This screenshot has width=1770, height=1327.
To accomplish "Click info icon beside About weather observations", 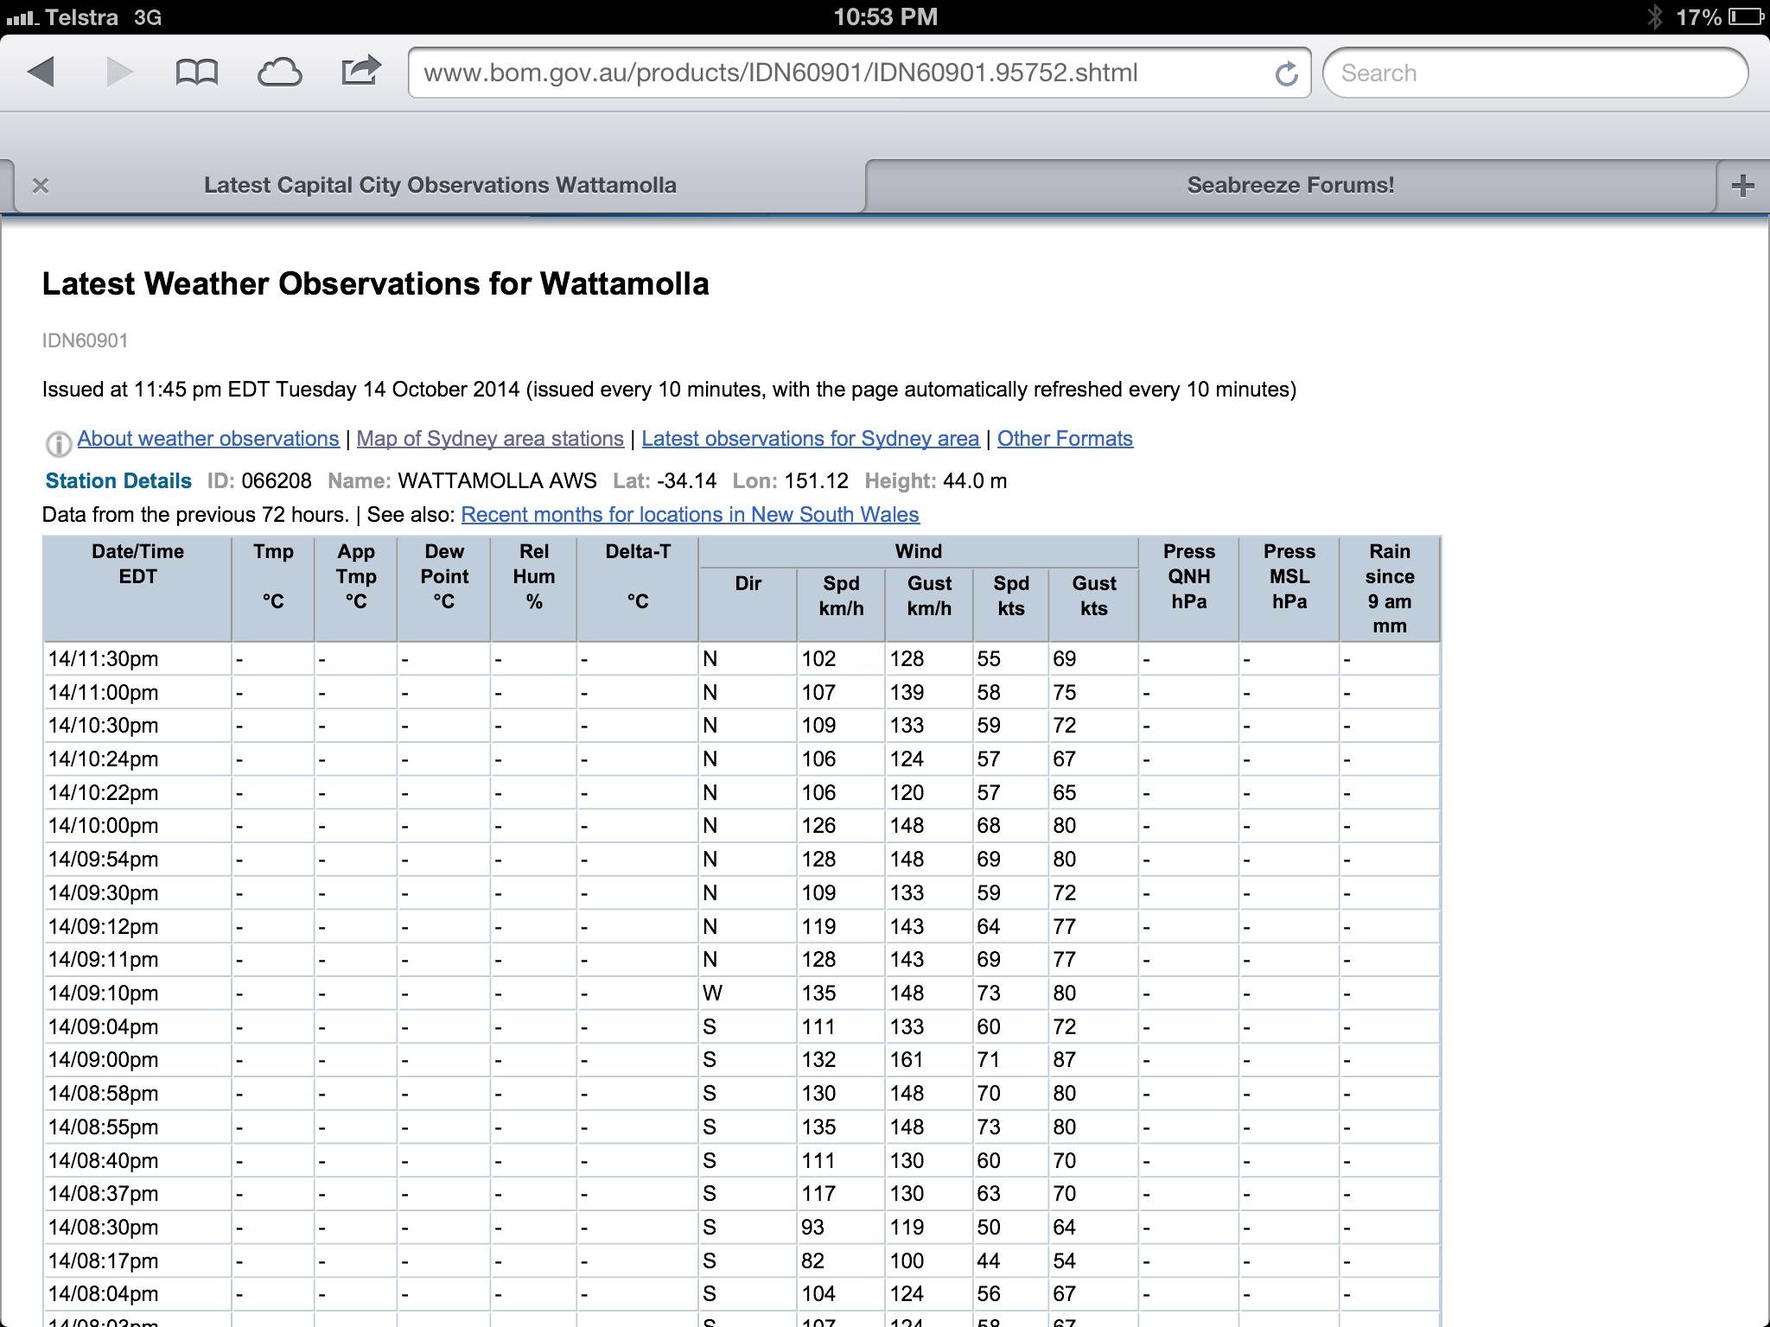I will click(x=58, y=443).
